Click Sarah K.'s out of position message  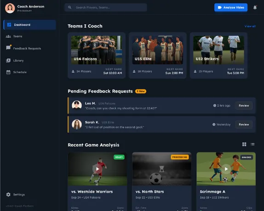point(115,127)
